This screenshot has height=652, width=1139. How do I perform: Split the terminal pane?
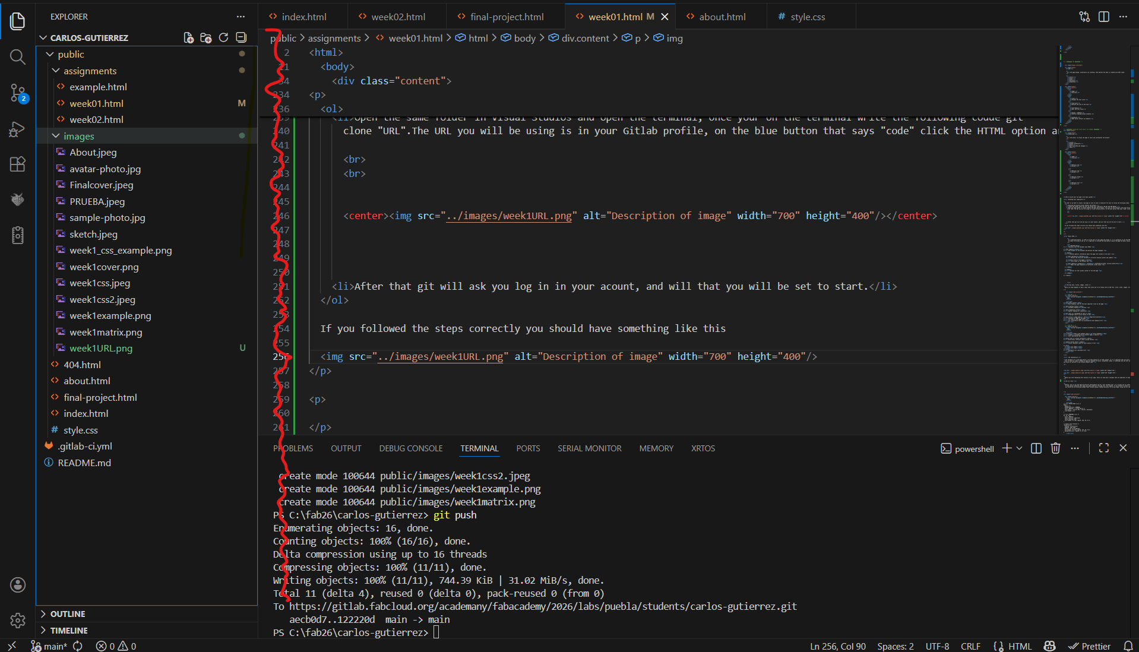coord(1036,448)
